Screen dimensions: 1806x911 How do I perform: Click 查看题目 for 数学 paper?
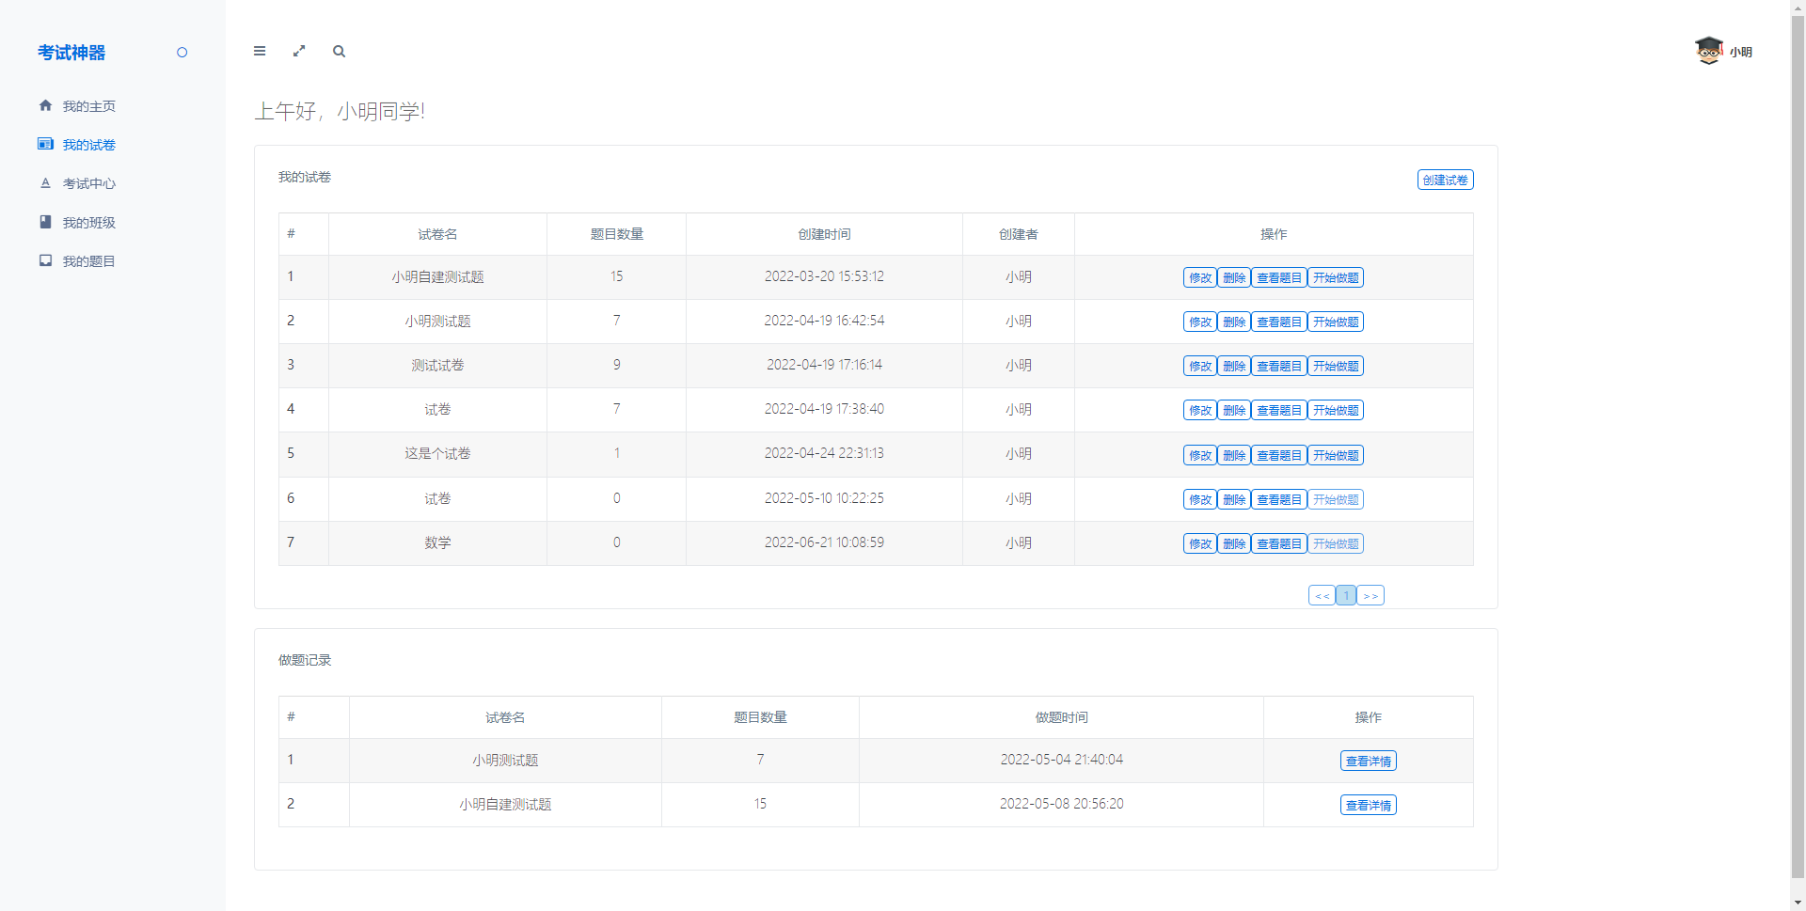[x=1278, y=543]
